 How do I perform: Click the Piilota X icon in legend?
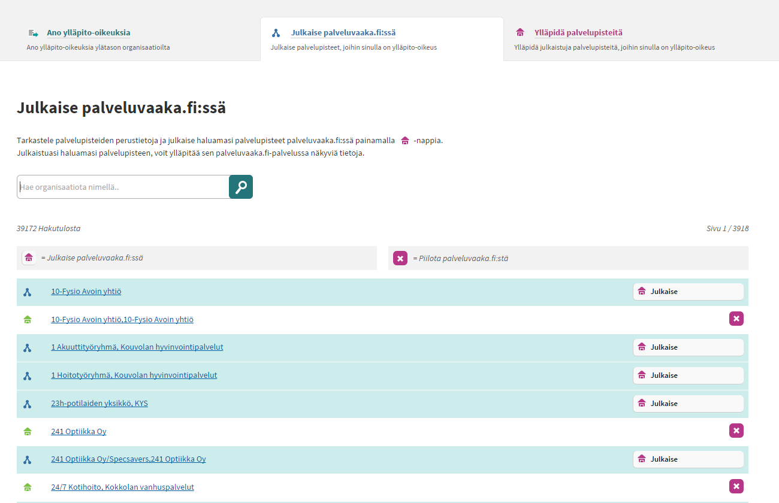pos(400,258)
